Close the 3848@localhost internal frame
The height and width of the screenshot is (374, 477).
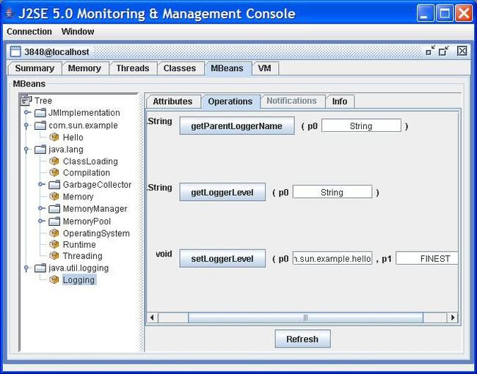[462, 51]
